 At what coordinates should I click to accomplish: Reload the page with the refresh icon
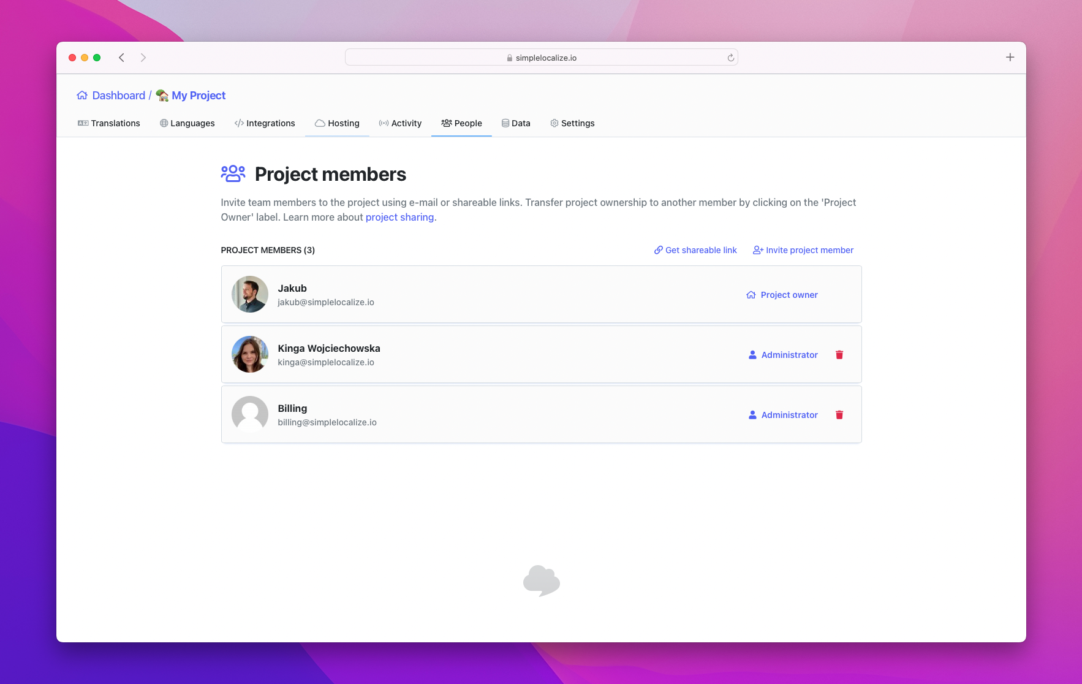pos(730,58)
